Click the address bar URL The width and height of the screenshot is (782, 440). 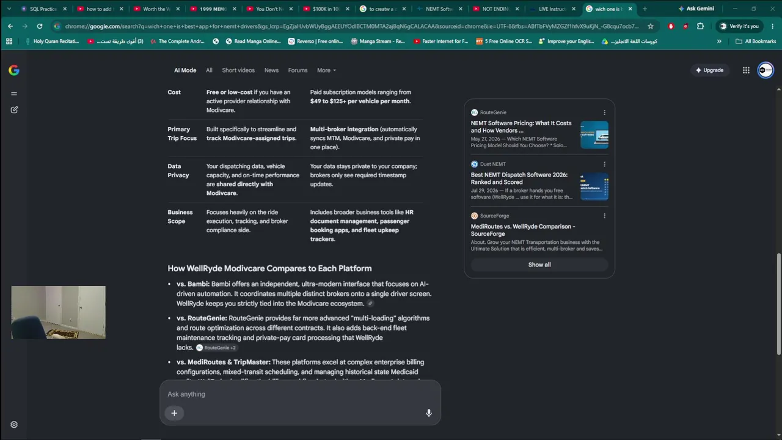(352, 26)
